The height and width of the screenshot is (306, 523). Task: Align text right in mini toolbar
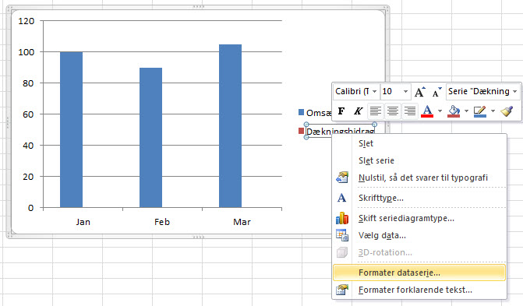(x=410, y=111)
